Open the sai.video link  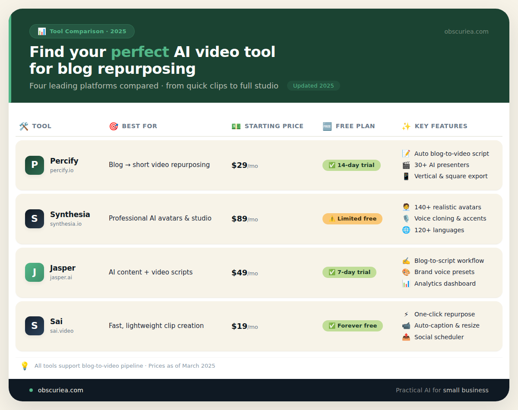[62, 331]
